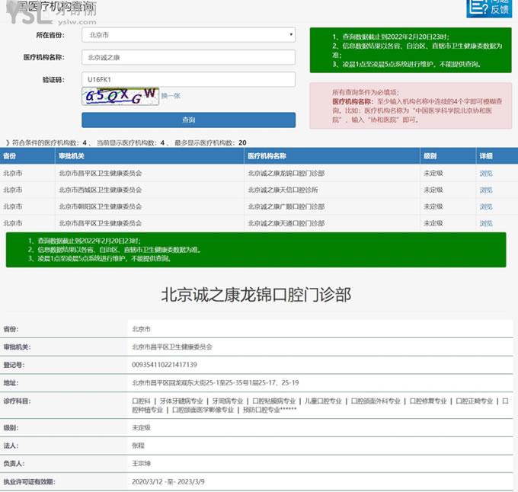518x492 pixels.
Task: Open the 问题反馈 feedback icon
Action: click(489, 8)
